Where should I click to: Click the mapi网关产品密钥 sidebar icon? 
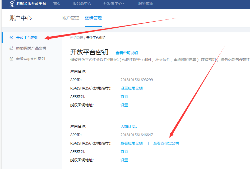pyautogui.click(x=11, y=48)
